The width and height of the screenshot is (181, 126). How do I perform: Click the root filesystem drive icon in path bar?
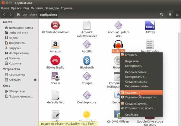19,15
